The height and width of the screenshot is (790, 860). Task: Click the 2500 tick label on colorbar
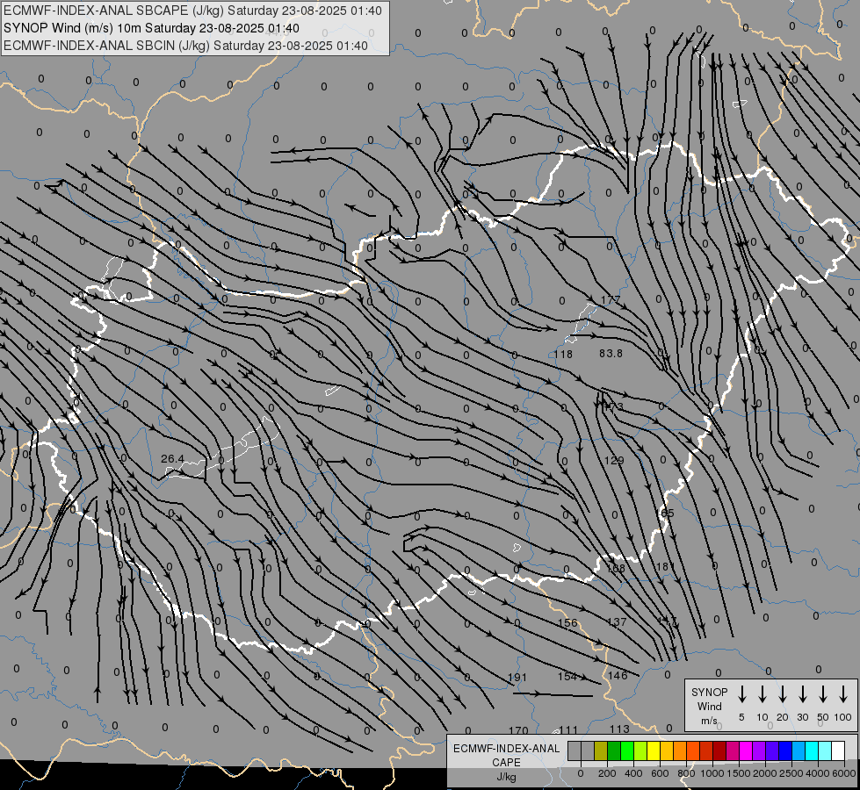point(791,773)
